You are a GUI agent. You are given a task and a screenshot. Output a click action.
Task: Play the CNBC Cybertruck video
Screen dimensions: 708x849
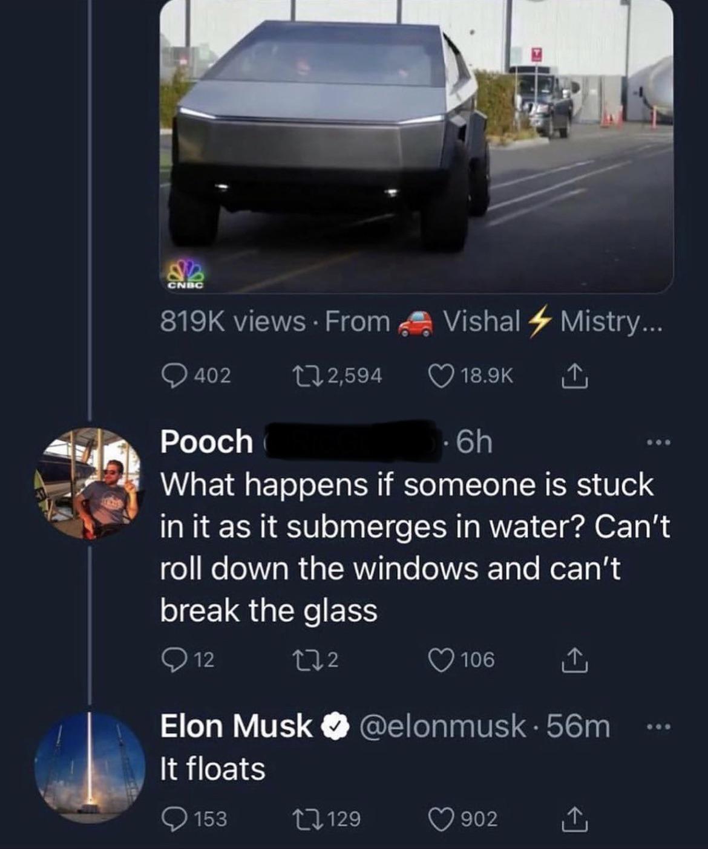pyautogui.click(x=416, y=145)
